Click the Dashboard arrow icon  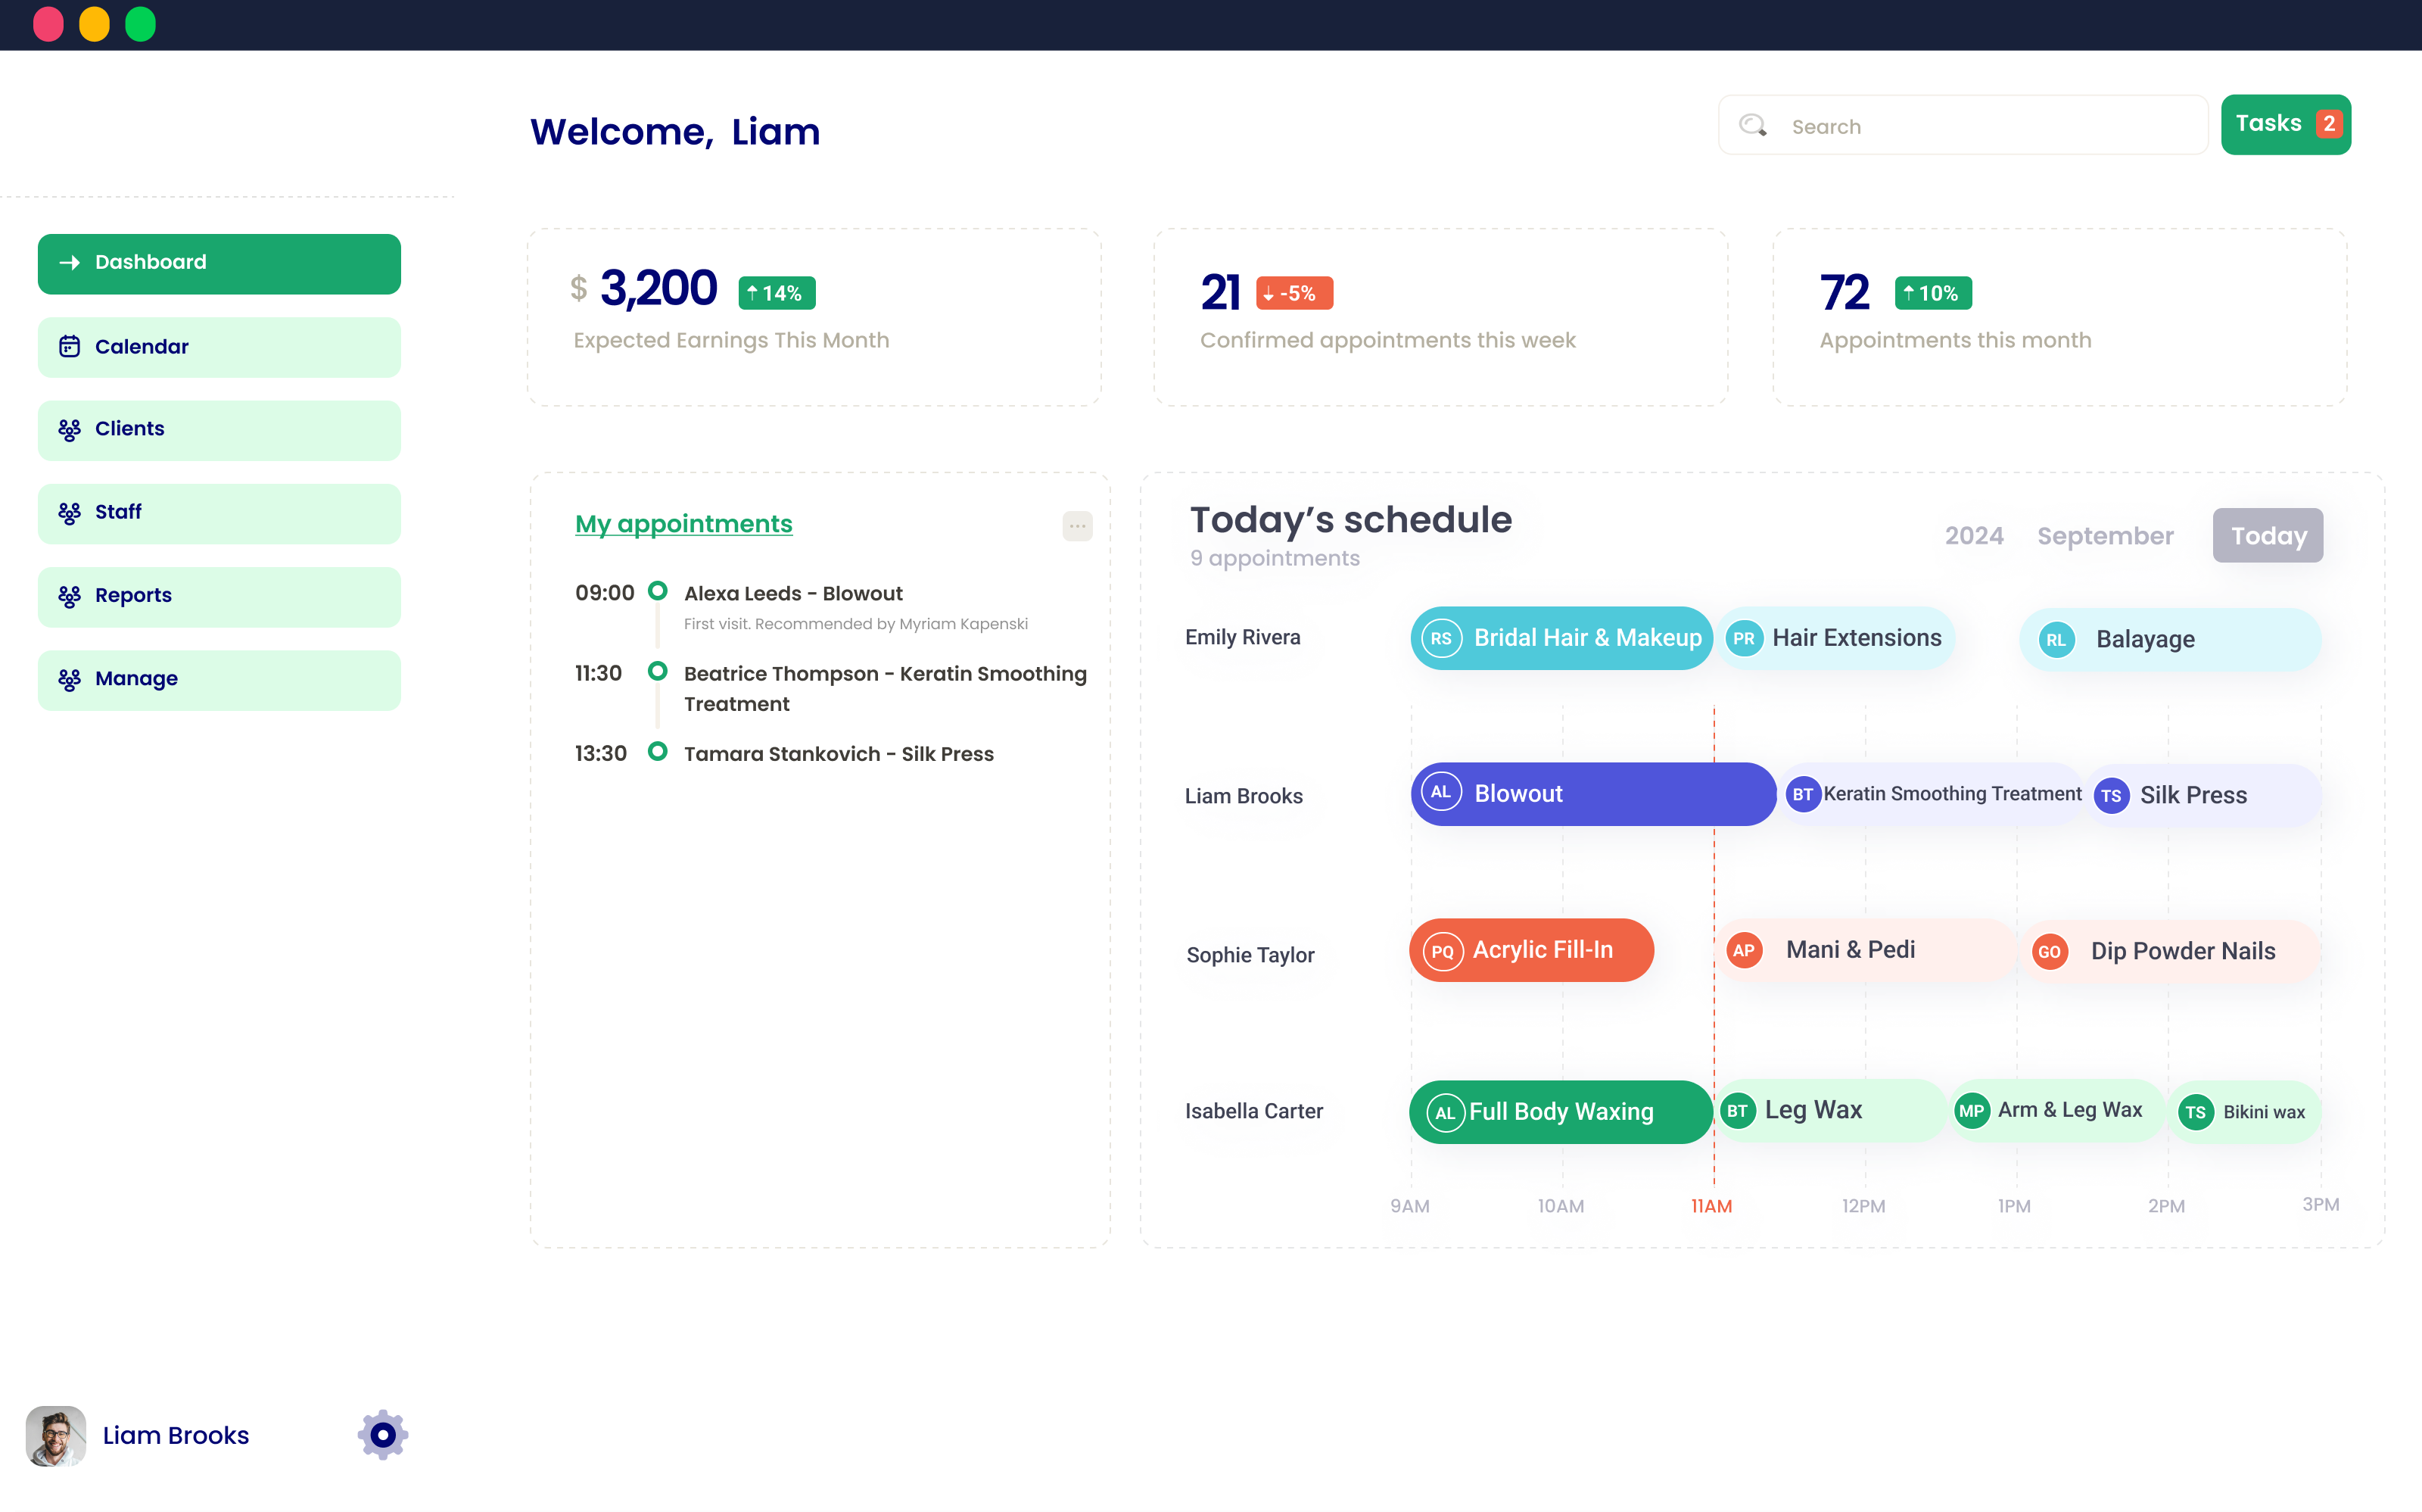click(x=70, y=262)
